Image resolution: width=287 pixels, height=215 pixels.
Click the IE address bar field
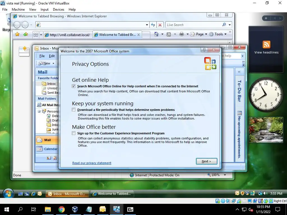(x=92, y=25)
